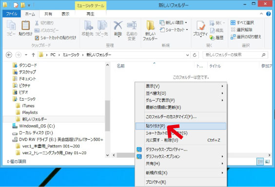
Task: Open 共有(H) submenu in context menu
Action: pyautogui.click(x=181, y=164)
